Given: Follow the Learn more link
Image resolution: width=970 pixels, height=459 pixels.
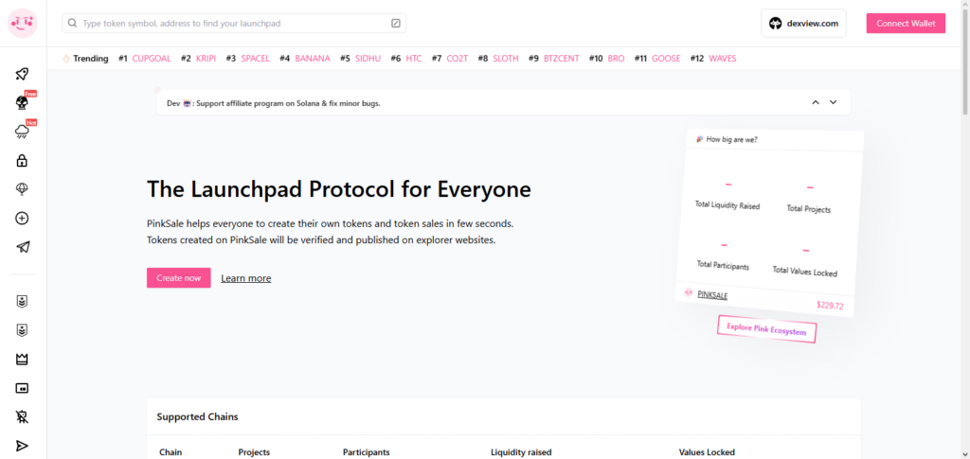Looking at the screenshot, I should [245, 278].
